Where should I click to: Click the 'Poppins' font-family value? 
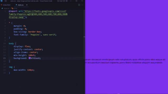[x=35, y=35]
